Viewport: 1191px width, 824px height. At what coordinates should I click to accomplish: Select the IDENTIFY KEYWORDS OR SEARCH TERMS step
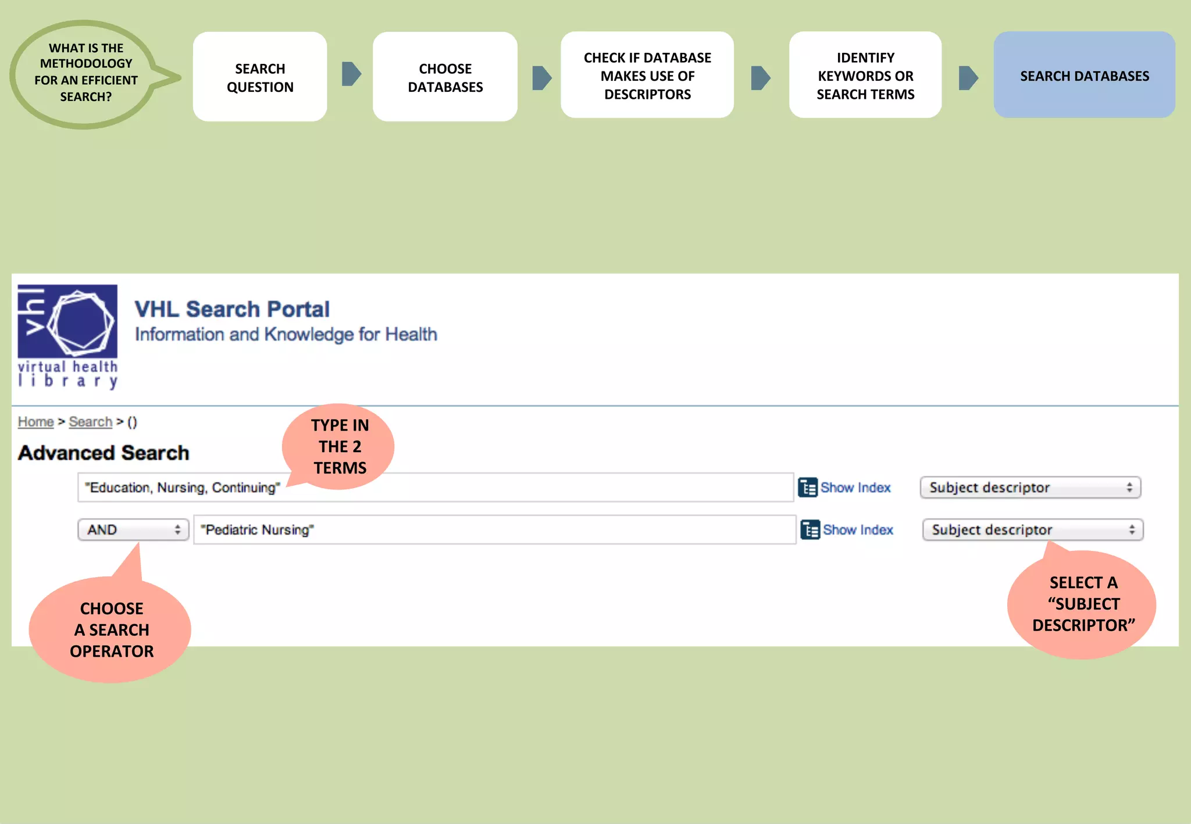(865, 76)
